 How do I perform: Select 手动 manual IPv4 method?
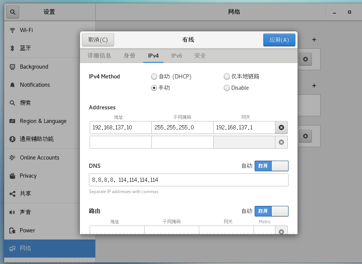160,88
